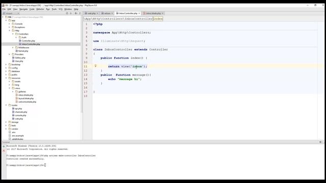Expand the Middleware folder
326x183 pixels.
[13, 47]
